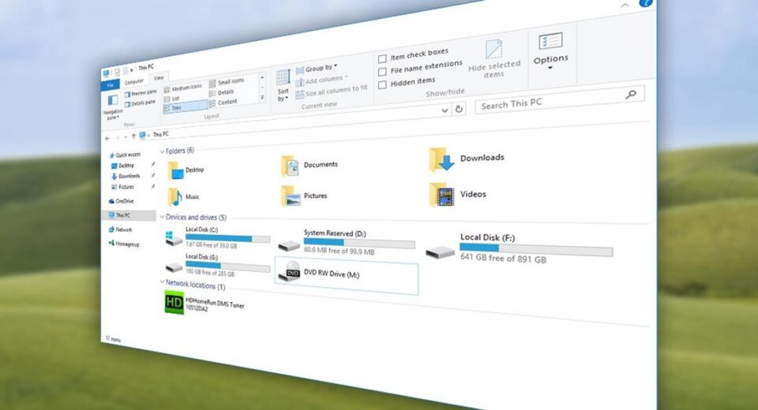Viewport: 758px width, 410px height.
Task: Click the properties icon in title bar quick access
Action: (x=118, y=72)
